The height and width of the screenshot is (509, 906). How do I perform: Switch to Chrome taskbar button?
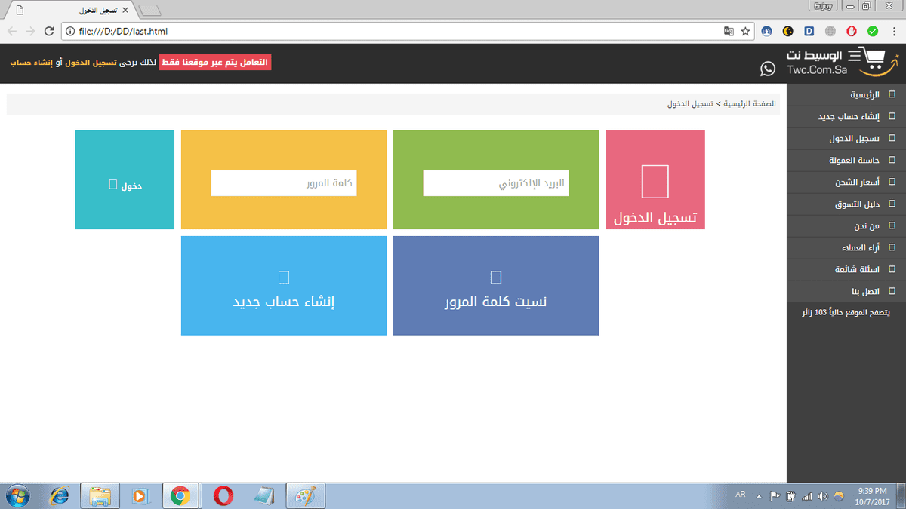point(180,495)
